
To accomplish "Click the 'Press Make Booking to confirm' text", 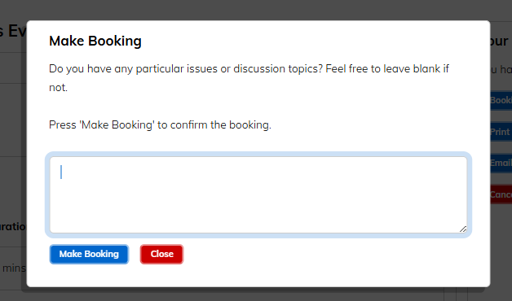I will (x=160, y=125).
